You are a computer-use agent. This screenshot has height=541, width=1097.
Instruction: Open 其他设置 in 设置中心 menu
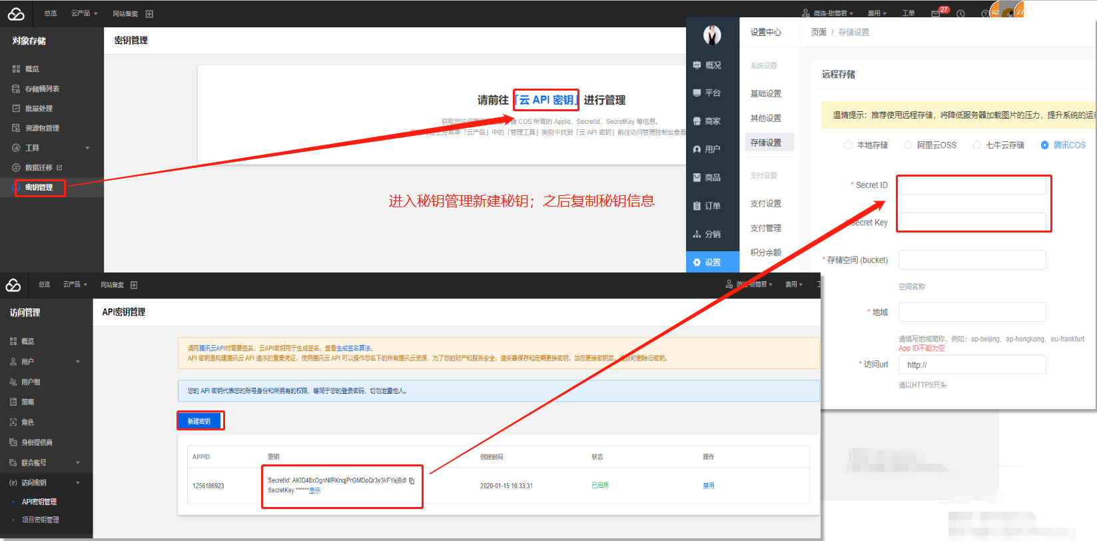coord(766,119)
